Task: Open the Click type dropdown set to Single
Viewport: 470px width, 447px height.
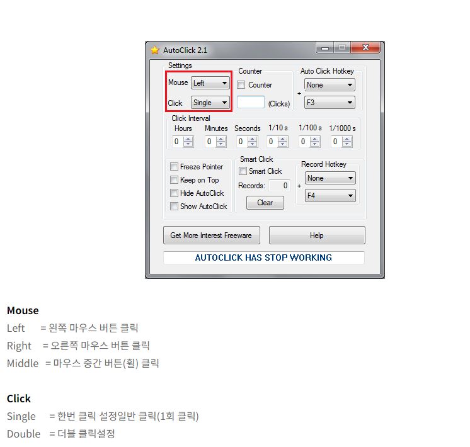Action: 210,103
